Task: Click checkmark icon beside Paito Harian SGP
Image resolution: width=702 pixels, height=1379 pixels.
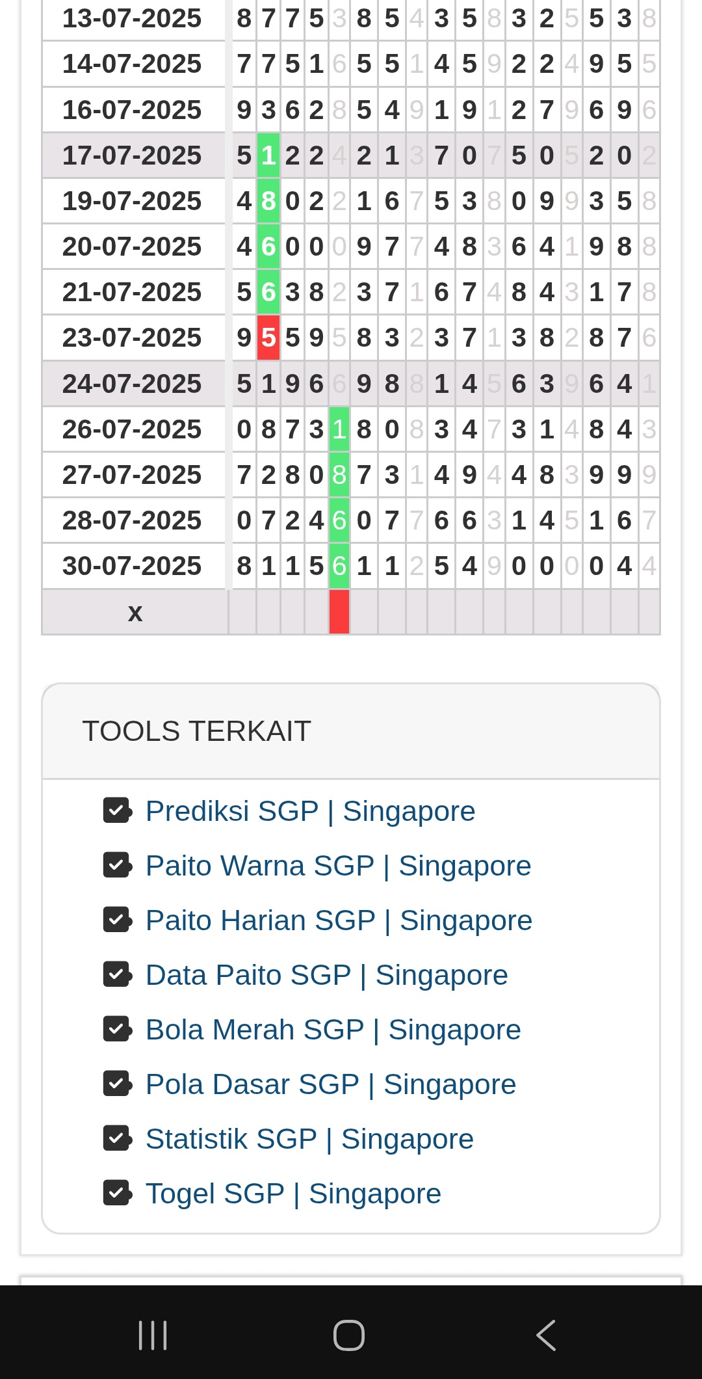Action: [x=117, y=920]
